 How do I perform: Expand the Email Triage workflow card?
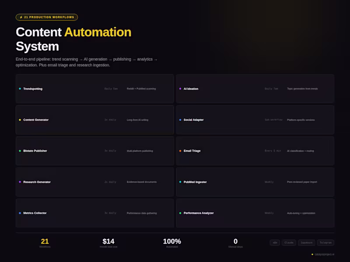pyautogui.click(x=255, y=151)
